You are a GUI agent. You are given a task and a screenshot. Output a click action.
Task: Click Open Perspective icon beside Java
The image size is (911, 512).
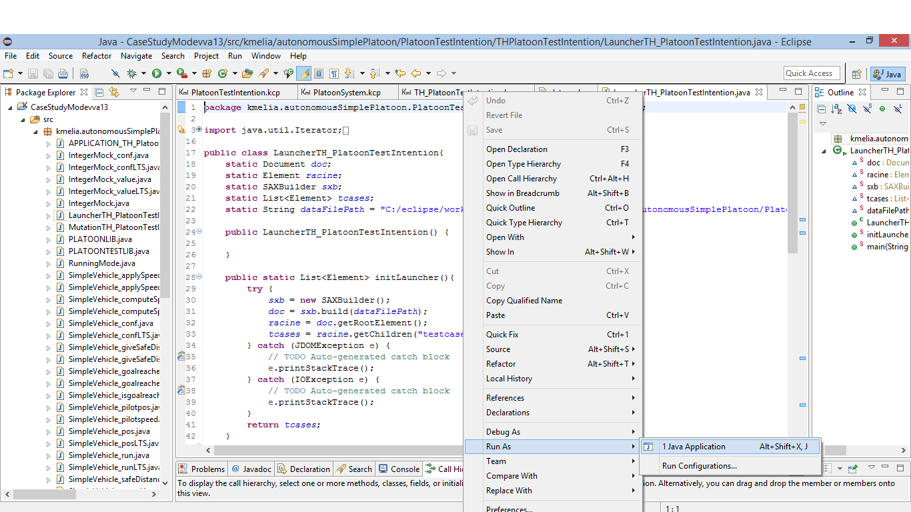tap(857, 74)
